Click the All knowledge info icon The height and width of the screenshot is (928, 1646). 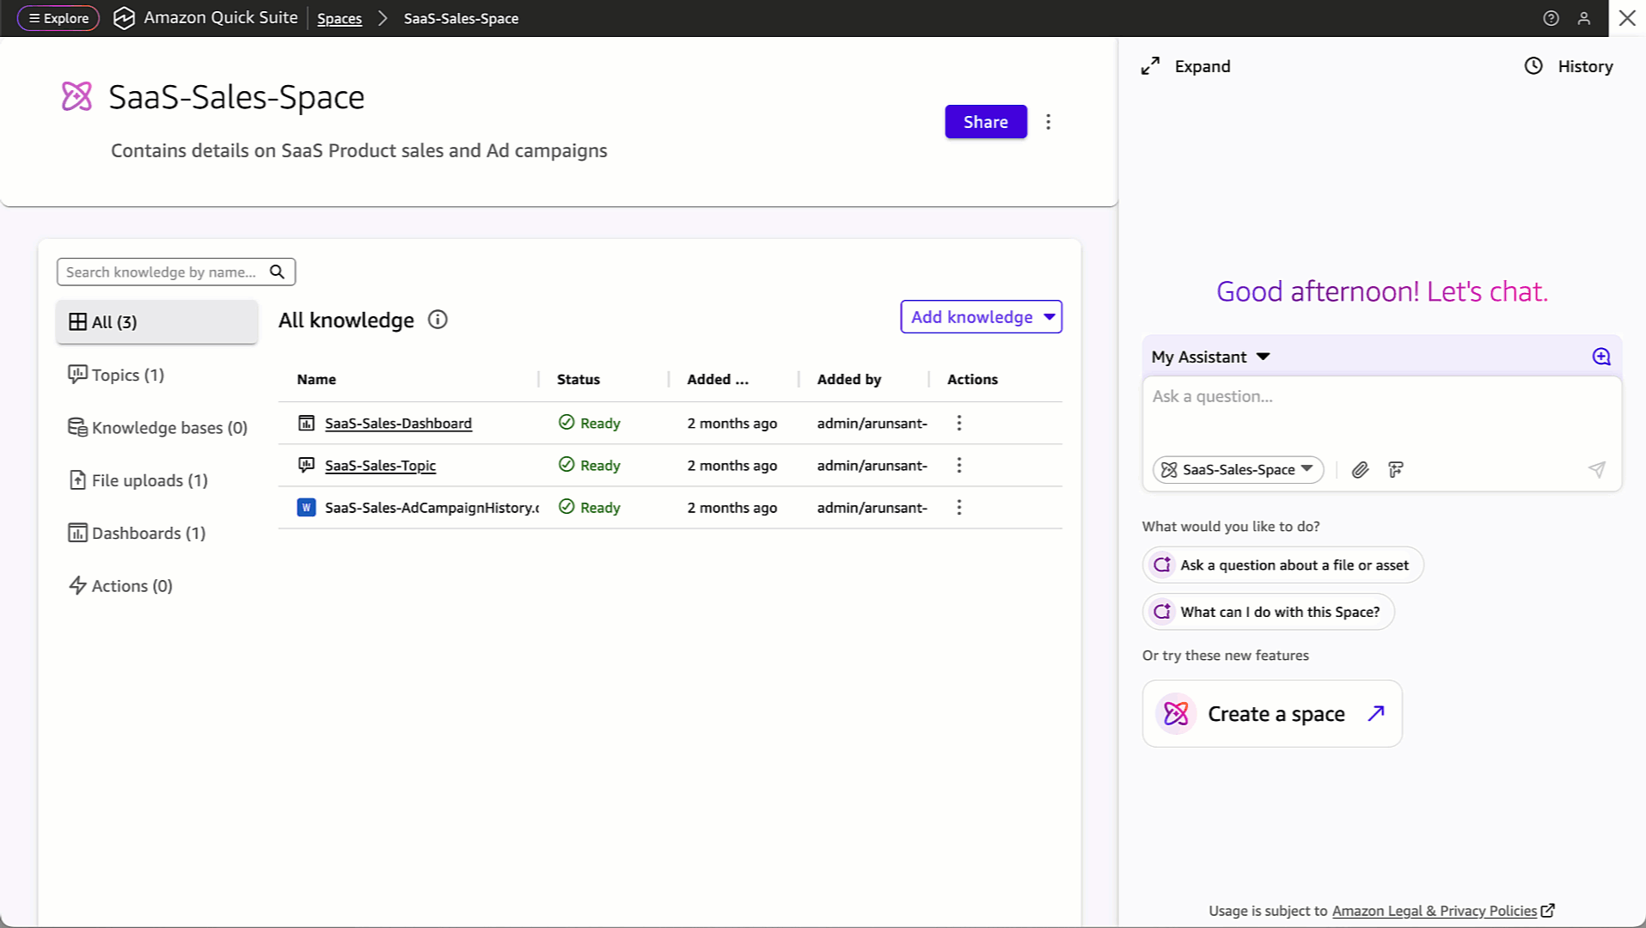[438, 320]
